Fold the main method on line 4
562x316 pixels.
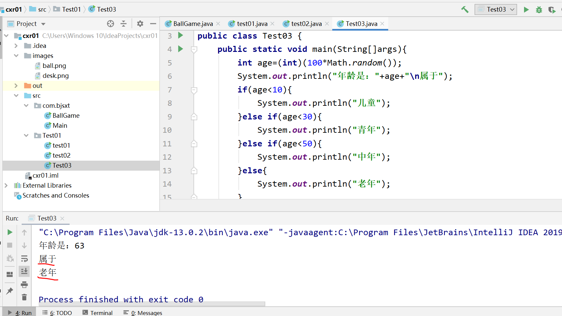(x=194, y=49)
